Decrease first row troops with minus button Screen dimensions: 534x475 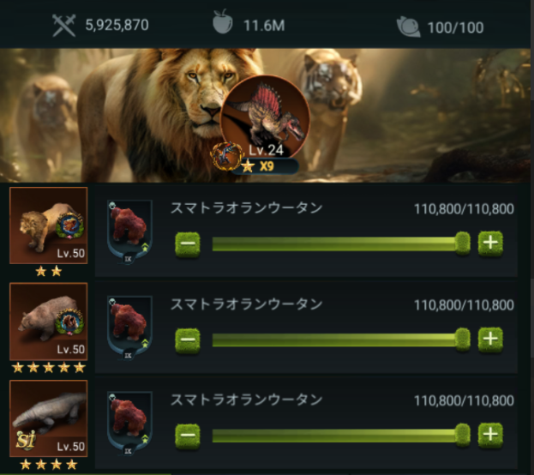[188, 244]
